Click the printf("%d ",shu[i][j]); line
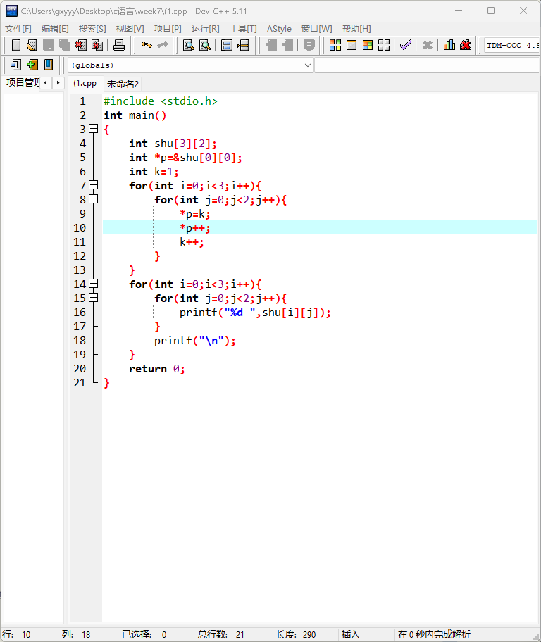The width and height of the screenshot is (541, 642). pos(255,312)
